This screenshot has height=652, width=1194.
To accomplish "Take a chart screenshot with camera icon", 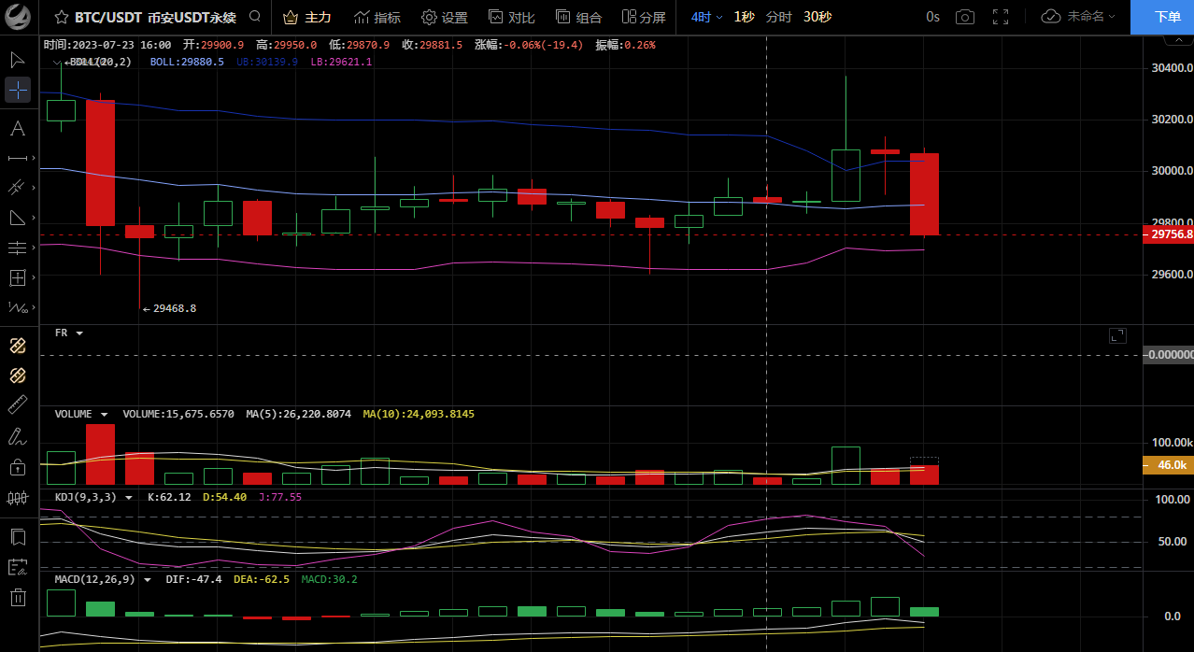I will click(x=965, y=17).
